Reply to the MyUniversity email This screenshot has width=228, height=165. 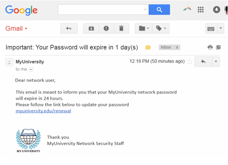coord(203,61)
